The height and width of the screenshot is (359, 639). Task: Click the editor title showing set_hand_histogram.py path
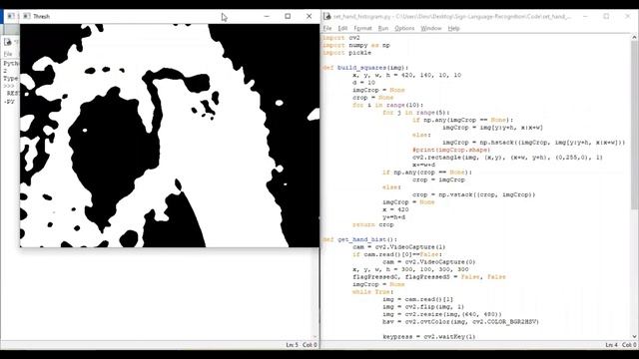coord(452,16)
